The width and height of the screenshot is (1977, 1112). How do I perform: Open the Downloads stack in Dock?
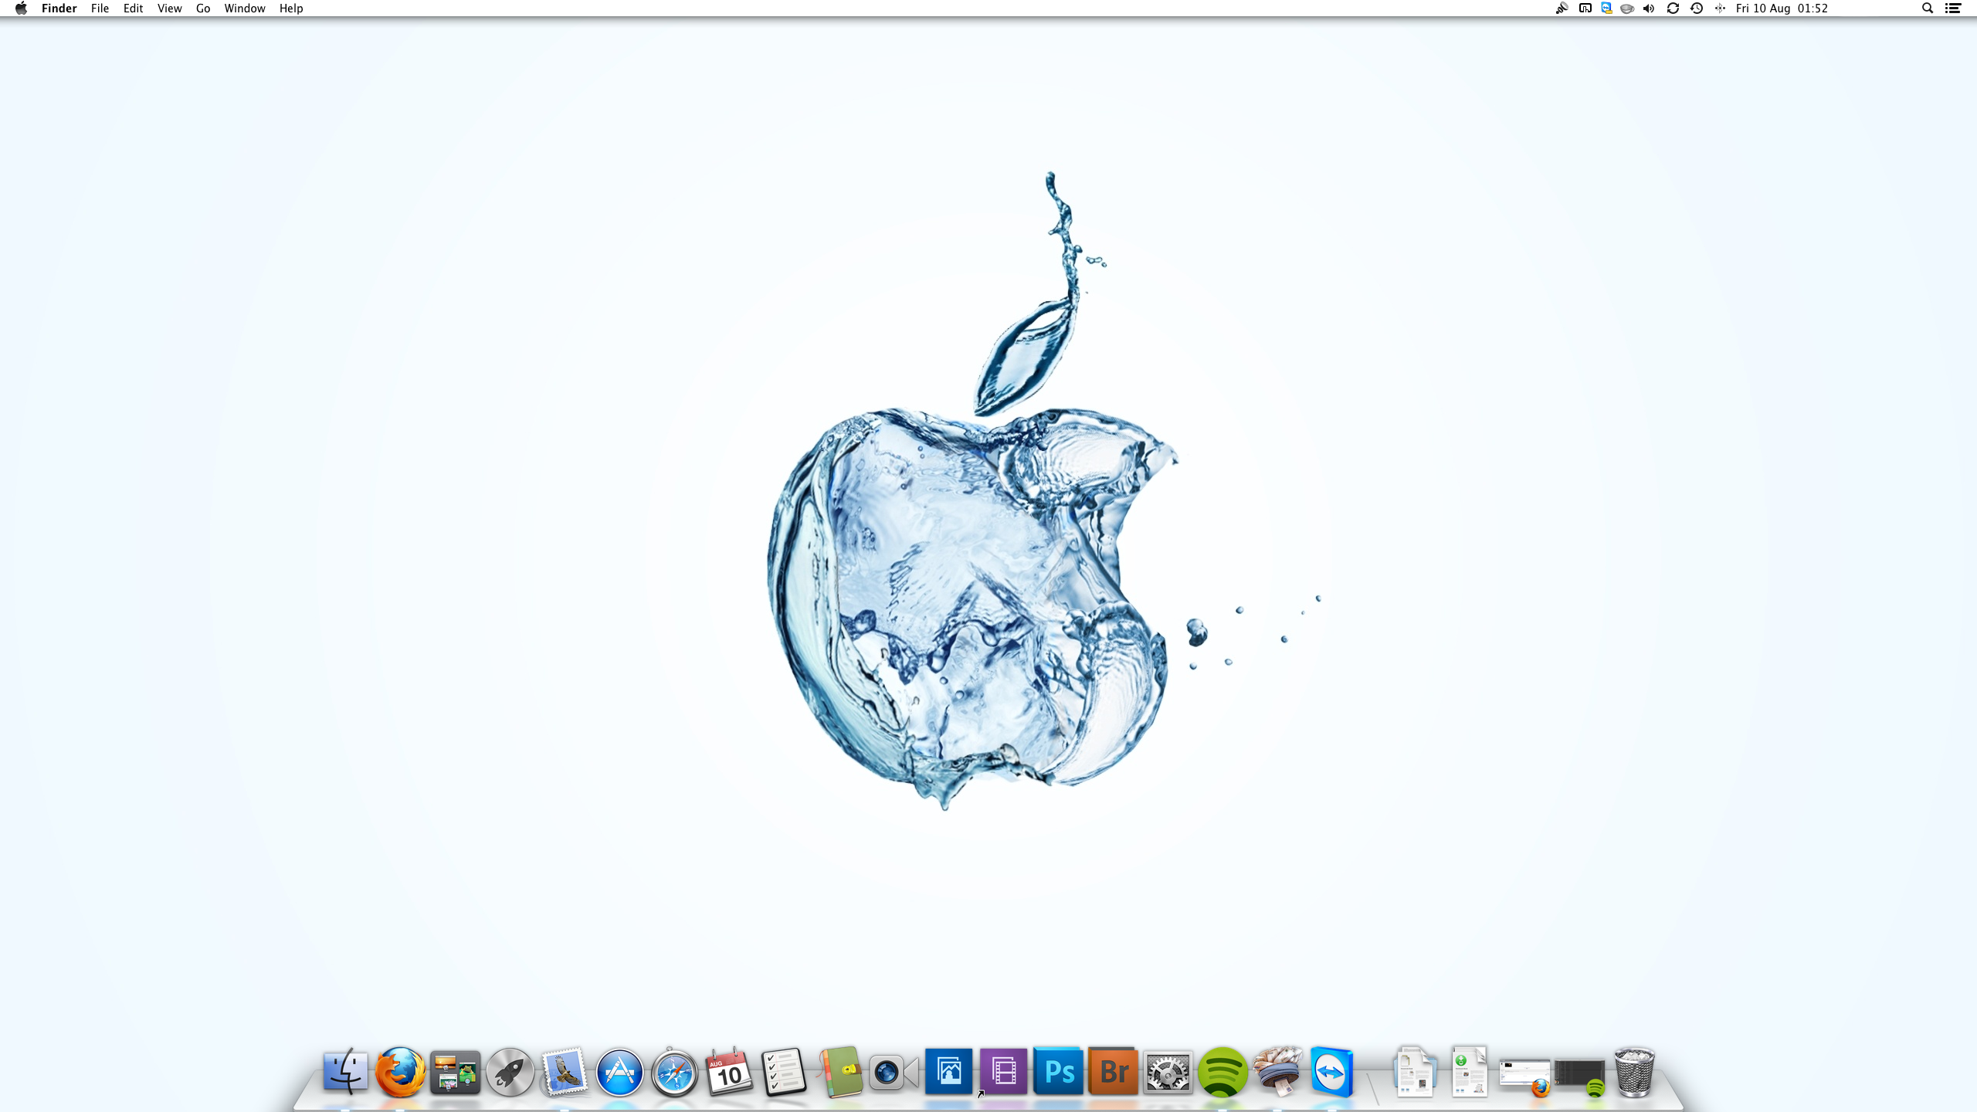tap(1470, 1072)
